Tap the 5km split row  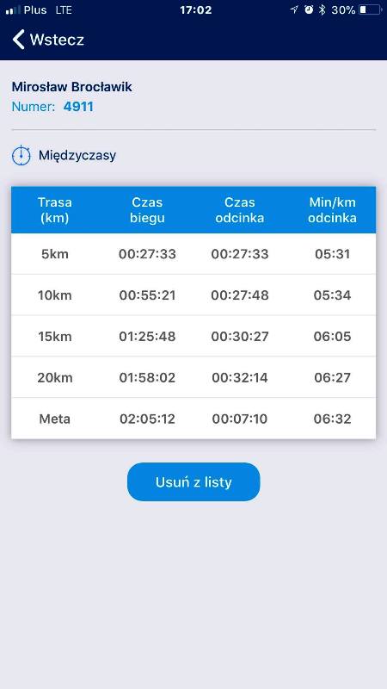(x=193, y=254)
